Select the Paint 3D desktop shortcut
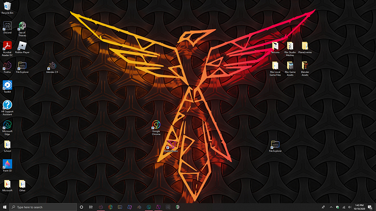 pyautogui.click(x=7, y=165)
